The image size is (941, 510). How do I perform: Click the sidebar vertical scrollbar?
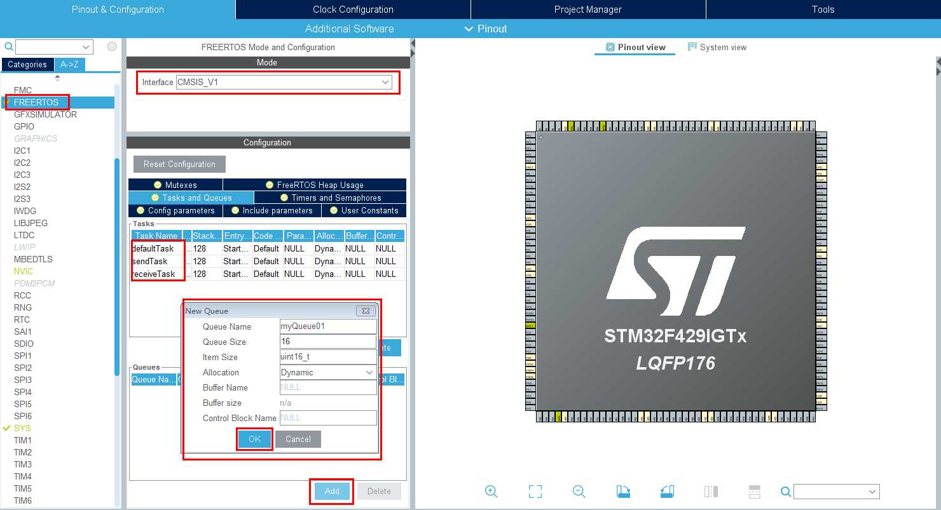tap(117, 267)
